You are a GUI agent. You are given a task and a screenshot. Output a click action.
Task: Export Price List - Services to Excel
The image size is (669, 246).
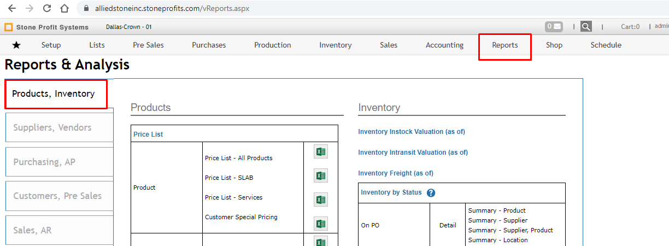321,200
